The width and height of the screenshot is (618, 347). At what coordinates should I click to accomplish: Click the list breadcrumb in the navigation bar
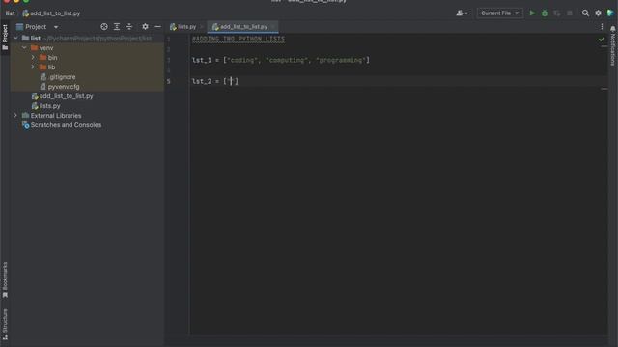coord(11,13)
